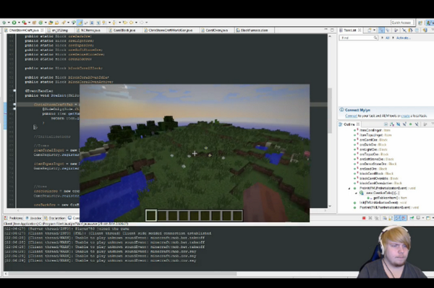Image resolution: width=434 pixels, height=288 pixels.
Task: Switch to the ChrisStormCraftWorldGen.java editor tab
Action: point(170,30)
